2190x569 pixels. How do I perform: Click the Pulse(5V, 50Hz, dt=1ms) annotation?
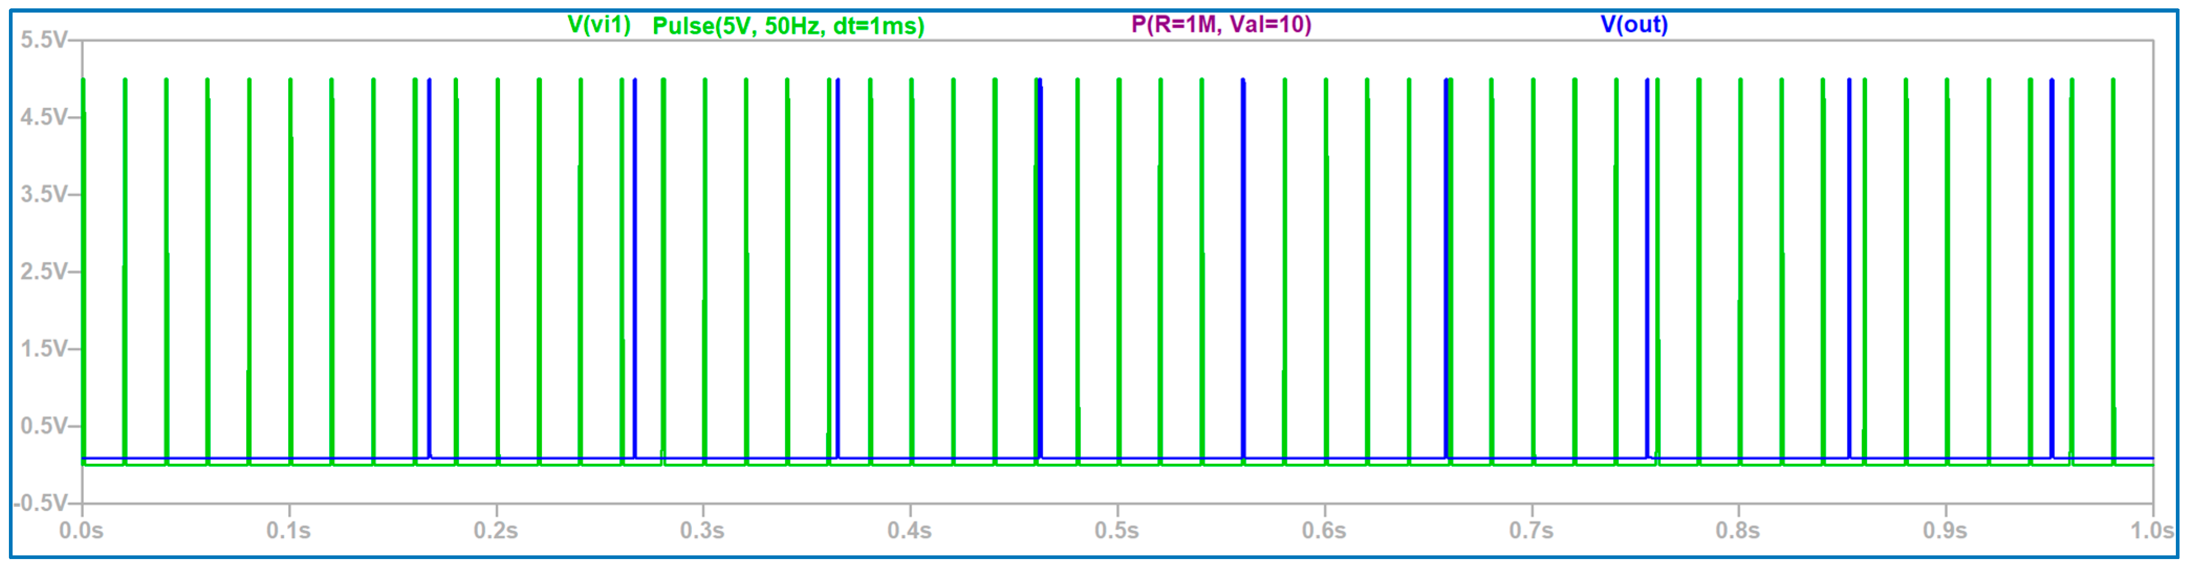tap(789, 23)
